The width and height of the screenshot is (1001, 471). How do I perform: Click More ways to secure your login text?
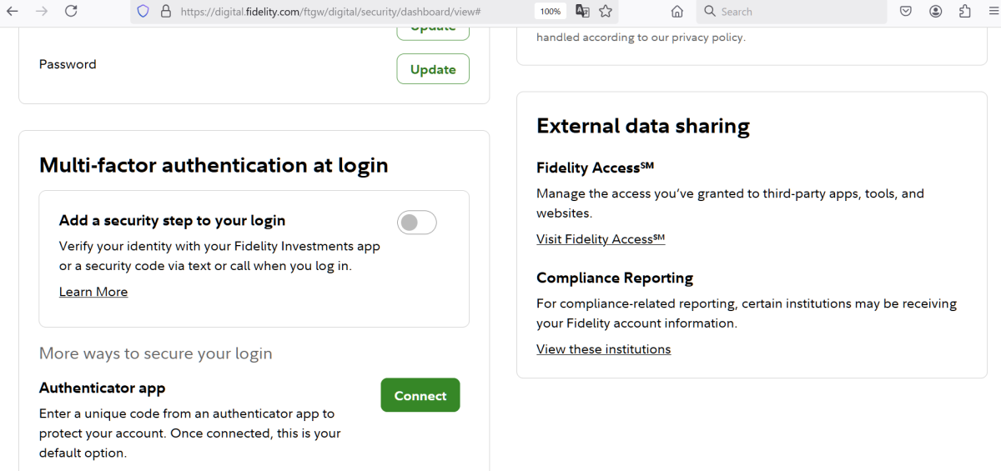(156, 353)
